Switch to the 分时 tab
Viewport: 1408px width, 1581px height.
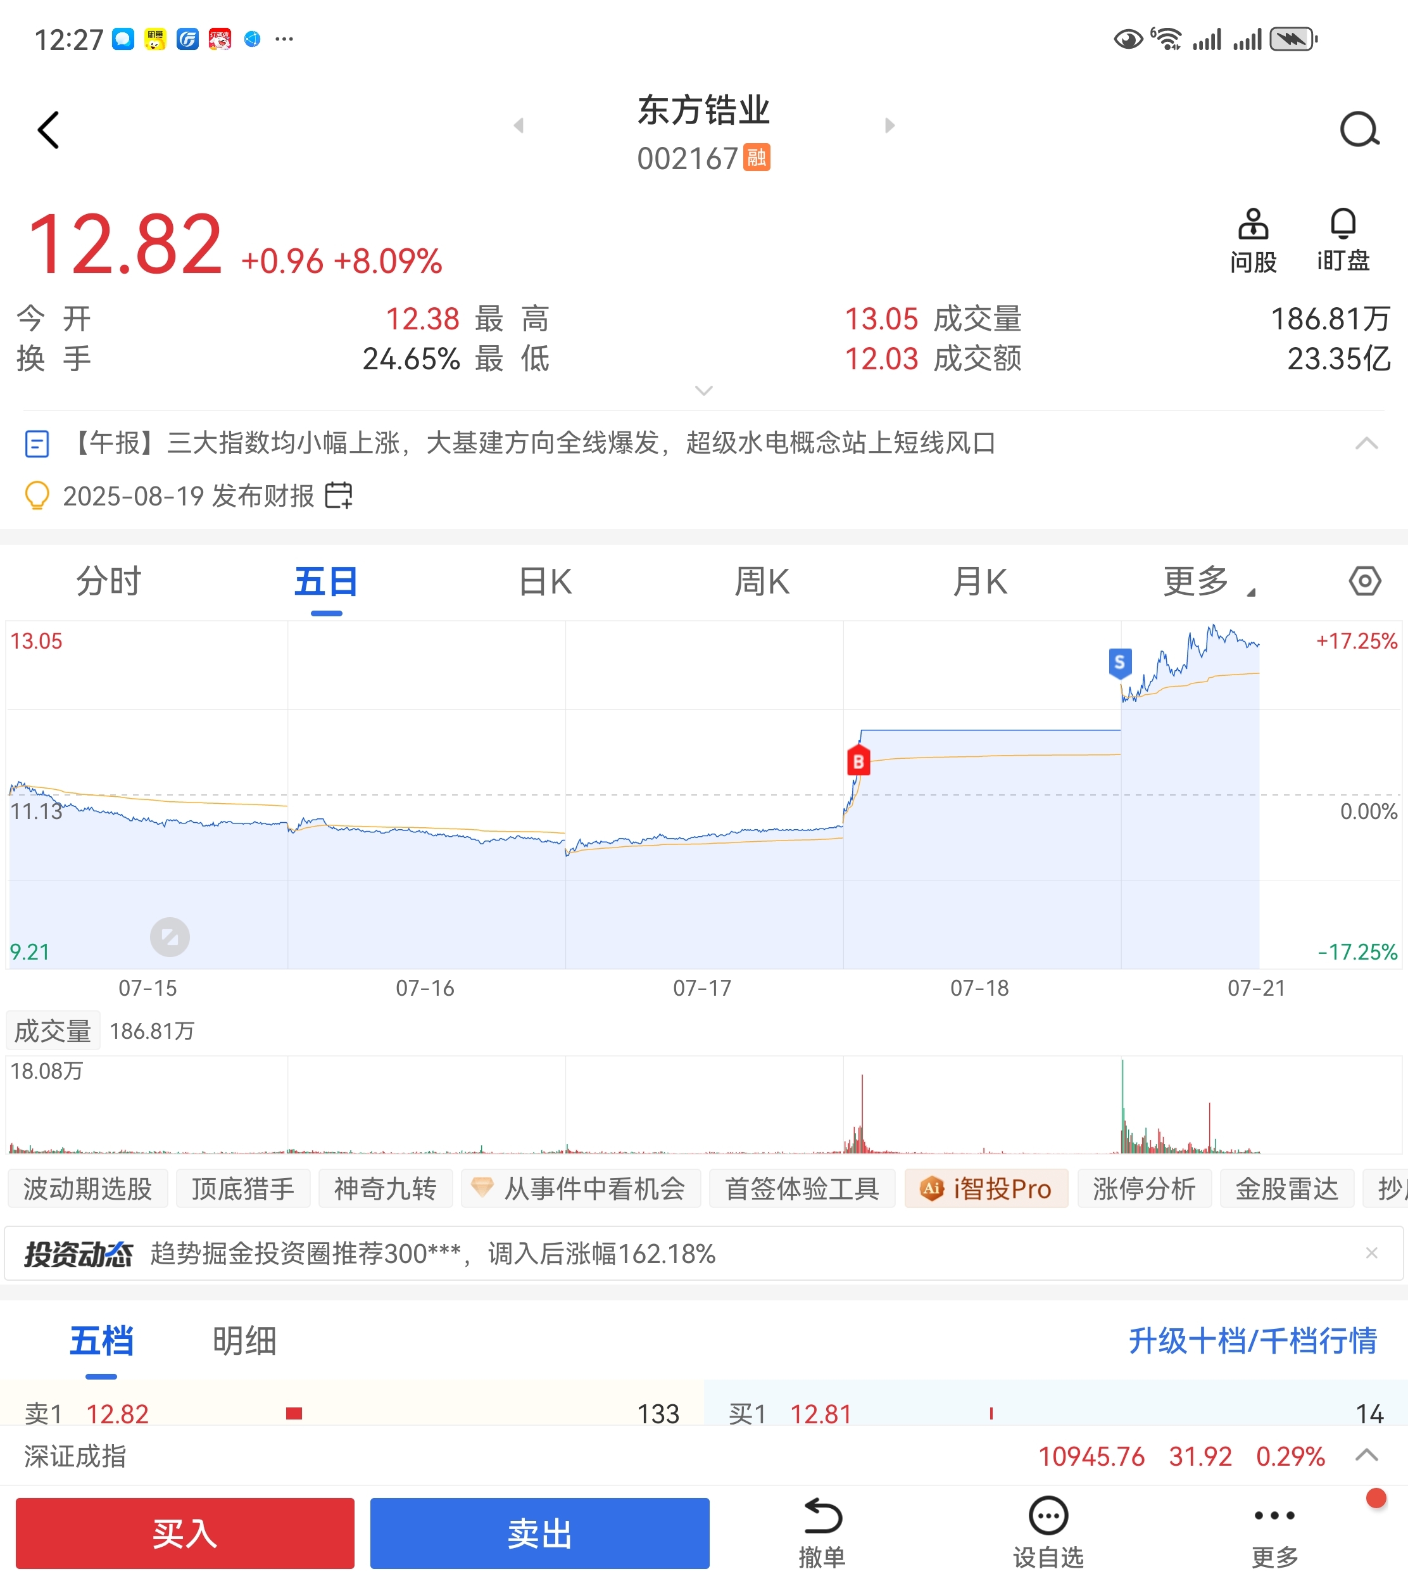coord(108,581)
